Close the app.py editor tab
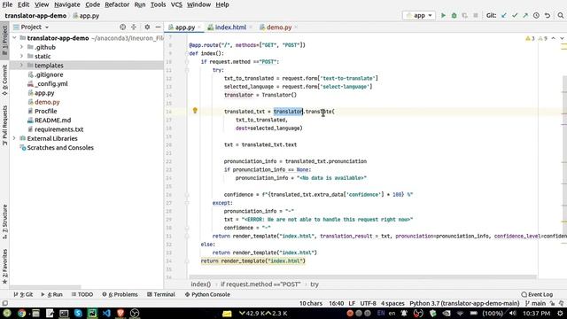 (x=199, y=27)
